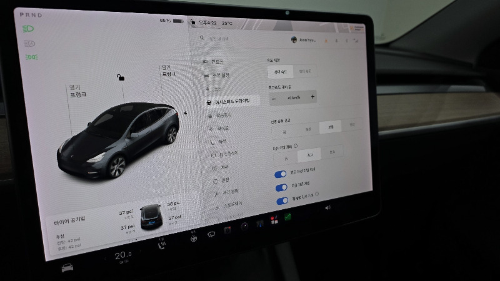This screenshot has width=500, height=281.
Task: Open the 컨트롤 settings menu
Action: click(x=214, y=61)
